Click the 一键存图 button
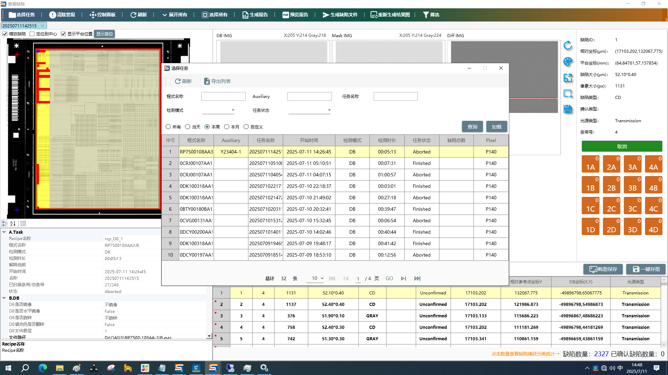 646,269
